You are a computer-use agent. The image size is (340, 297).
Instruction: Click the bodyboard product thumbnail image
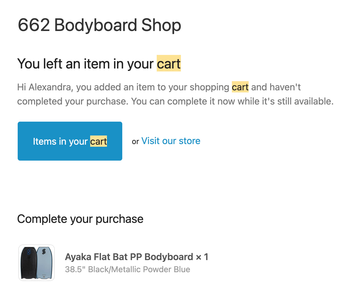pos(36,262)
